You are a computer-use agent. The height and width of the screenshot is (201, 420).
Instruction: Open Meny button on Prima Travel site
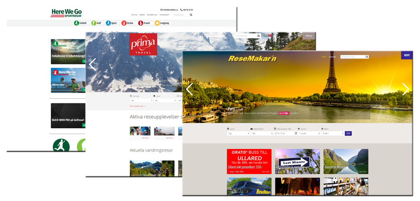[x=309, y=36]
